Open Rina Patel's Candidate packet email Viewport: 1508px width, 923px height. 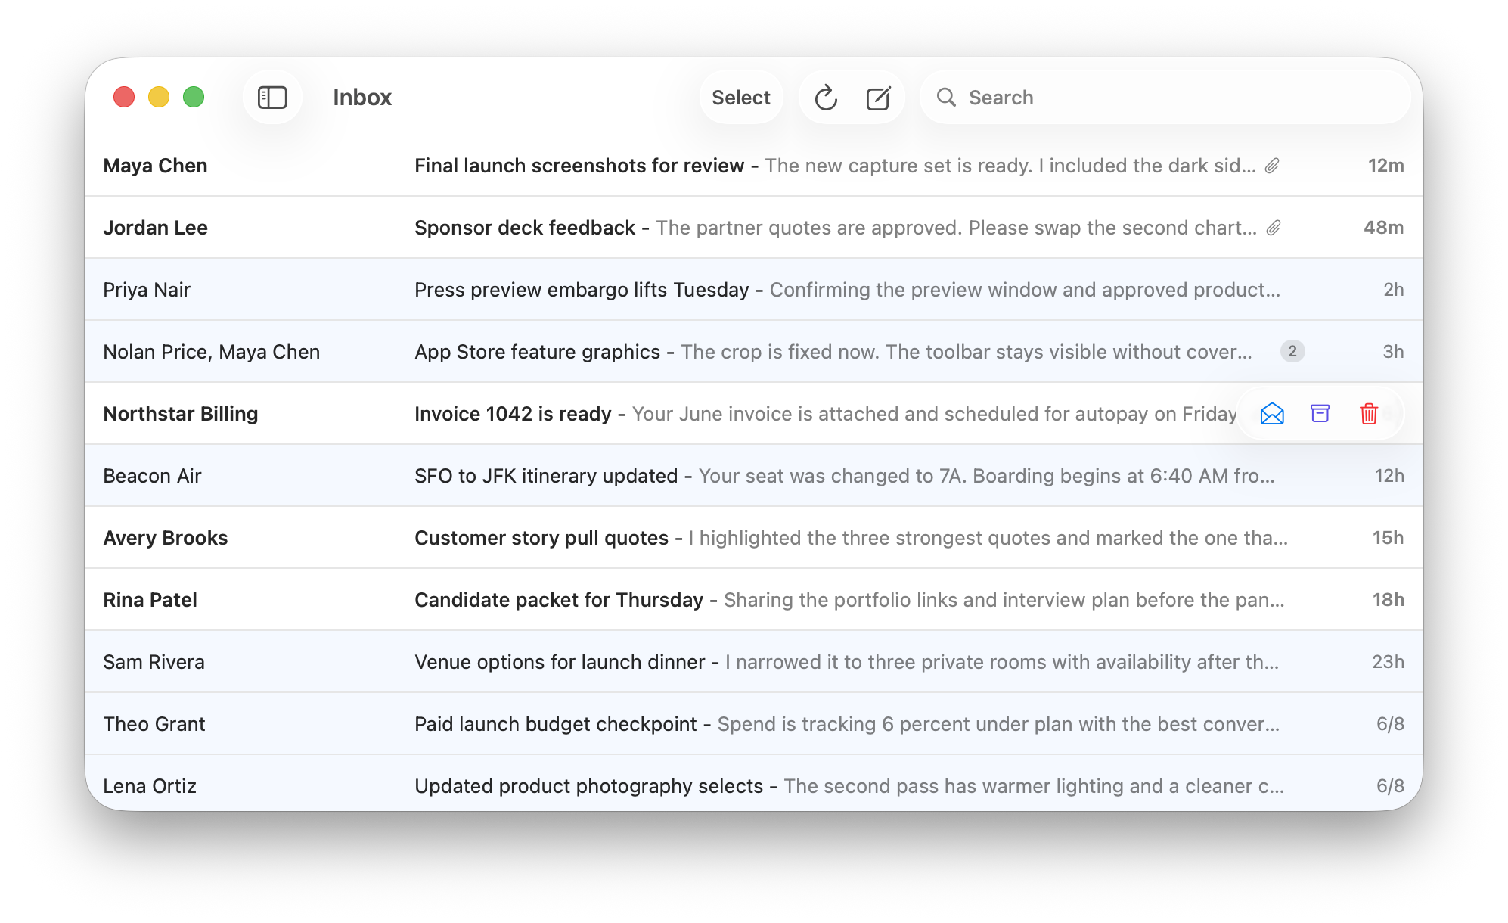tap(754, 600)
